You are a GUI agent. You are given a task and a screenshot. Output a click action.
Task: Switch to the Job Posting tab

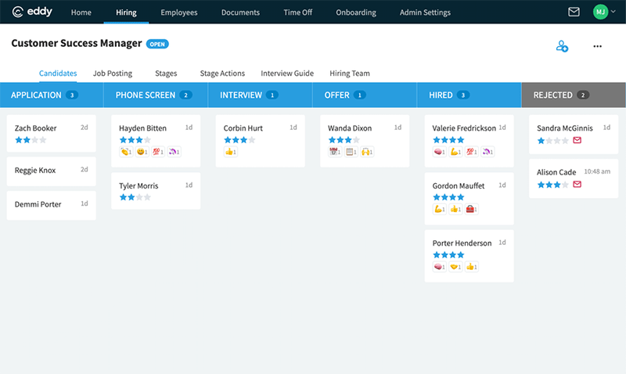click(x=113, y=74)
